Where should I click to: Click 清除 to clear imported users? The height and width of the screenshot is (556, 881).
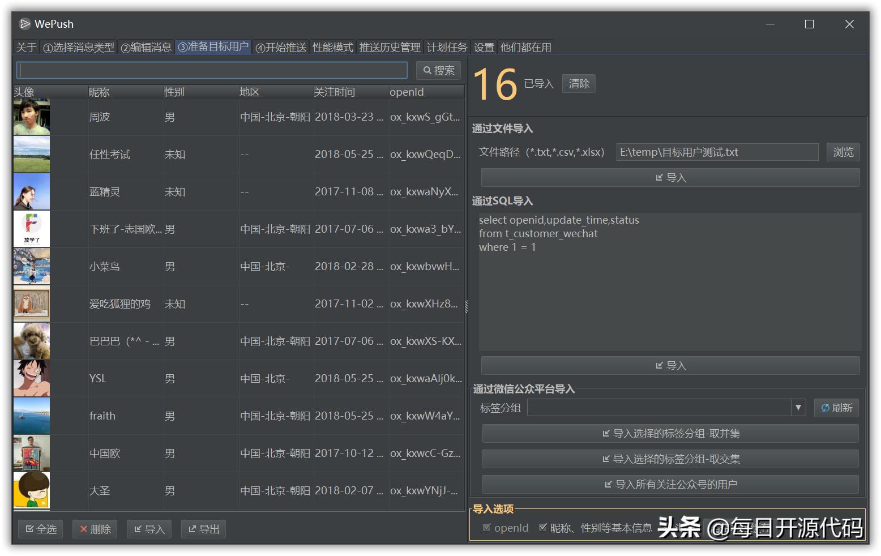coord(578,83)
